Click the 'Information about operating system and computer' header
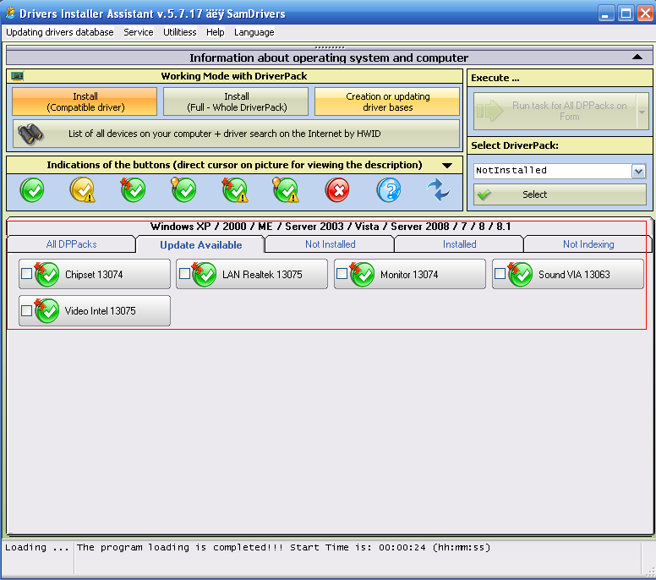This screenshot has width=656, height=580. 329,57
